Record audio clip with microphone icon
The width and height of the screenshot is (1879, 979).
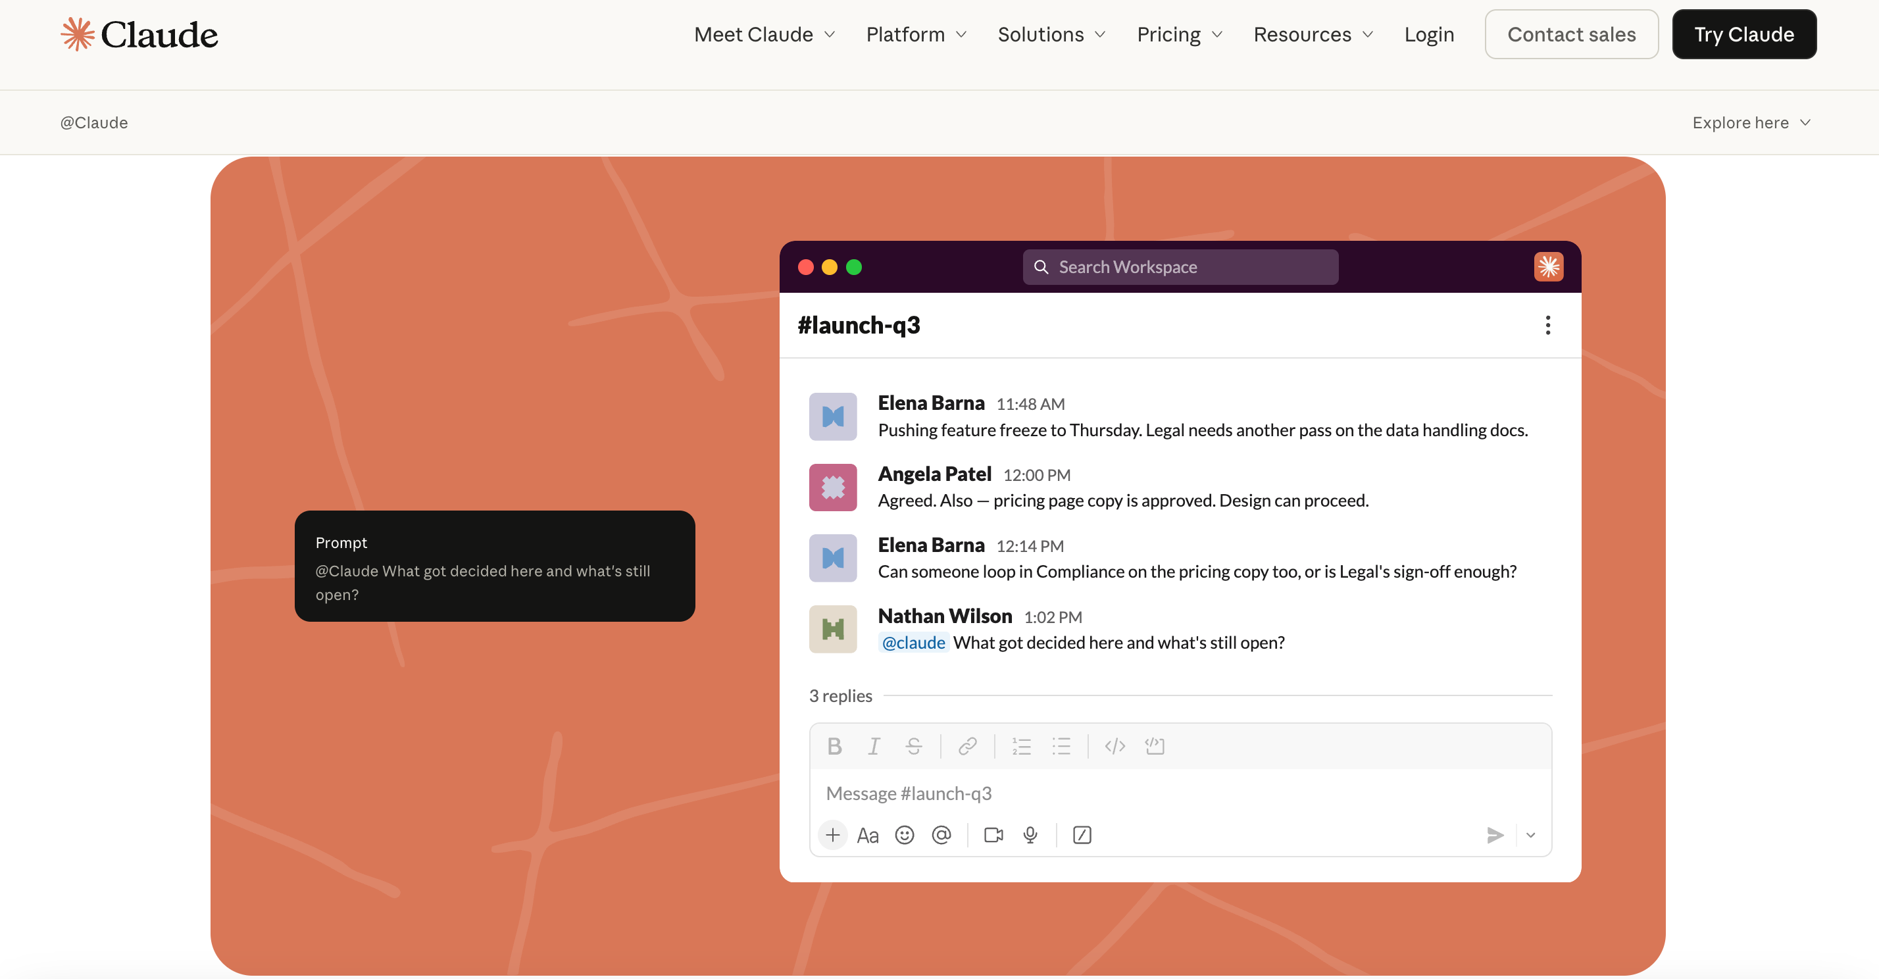[x=1030, y=834]
